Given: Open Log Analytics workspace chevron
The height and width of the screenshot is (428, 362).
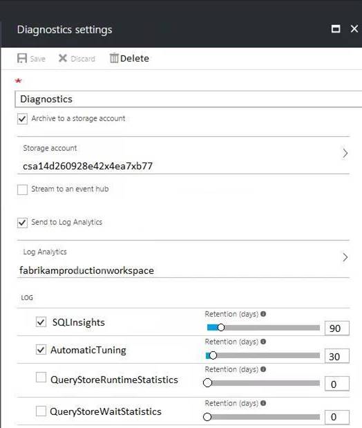Looking at the screenshot, I should [345, 257].
